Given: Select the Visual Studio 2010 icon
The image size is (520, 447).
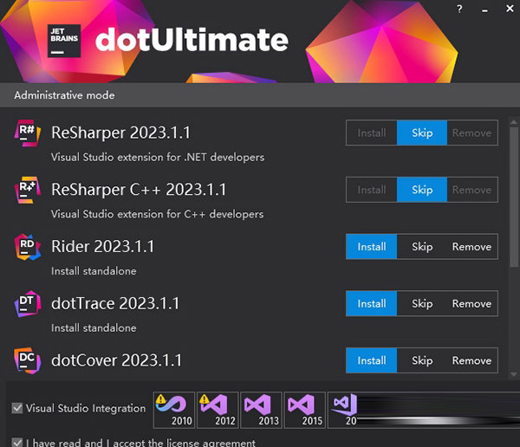Looking at the screenshot, I should [174, 409].
